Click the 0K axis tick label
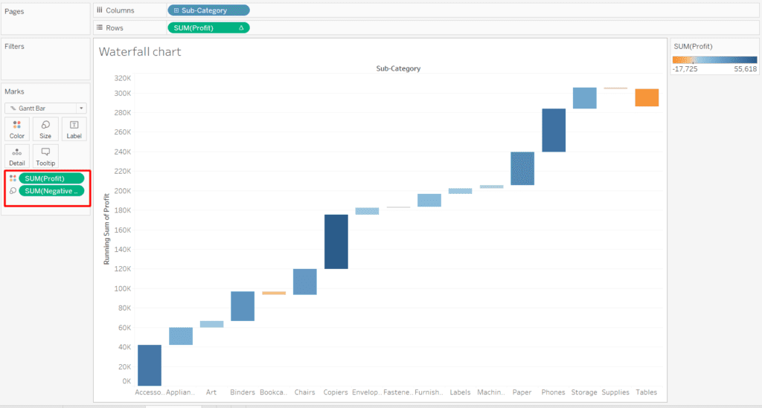The height and width of the screenshot is (408, 762). [x=127, y=381]
